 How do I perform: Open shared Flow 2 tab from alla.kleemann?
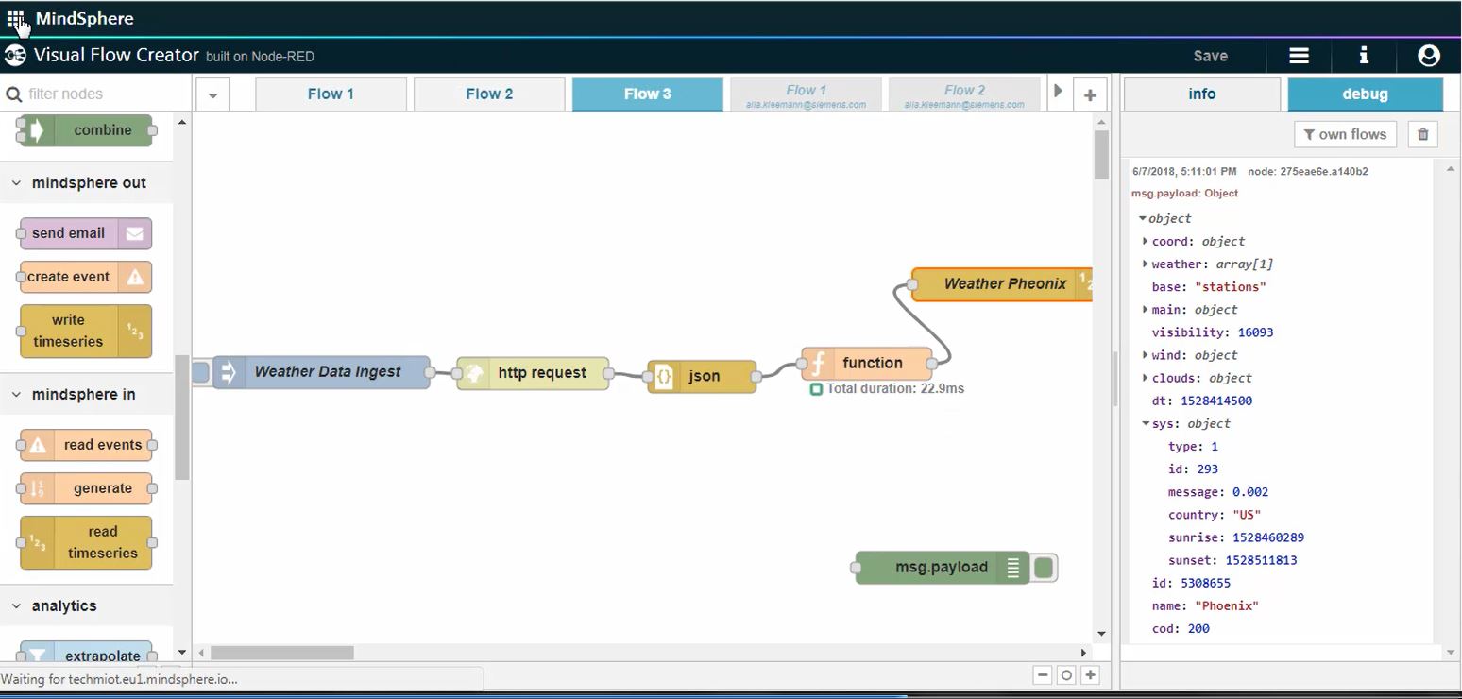pyautogui.click(x=964, y=94)
